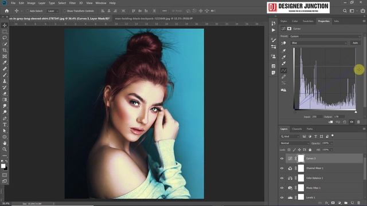Click the Auto button in Curves
The image size is (367, 206).
[355, 43]
